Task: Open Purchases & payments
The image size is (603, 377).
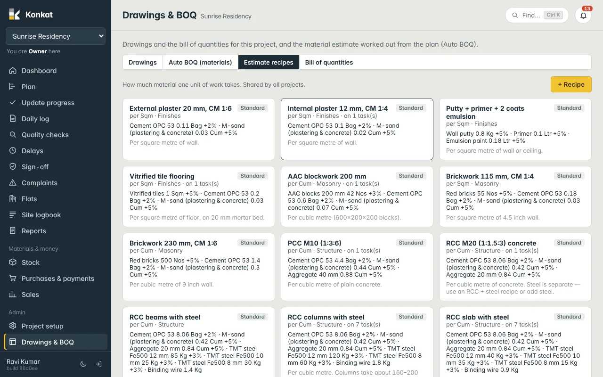Action: tap(56, 279)
